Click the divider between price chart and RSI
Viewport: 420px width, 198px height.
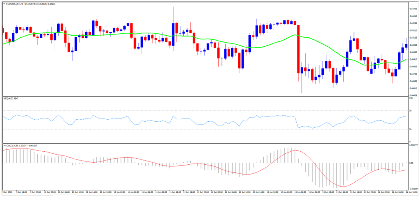[203, 96]
